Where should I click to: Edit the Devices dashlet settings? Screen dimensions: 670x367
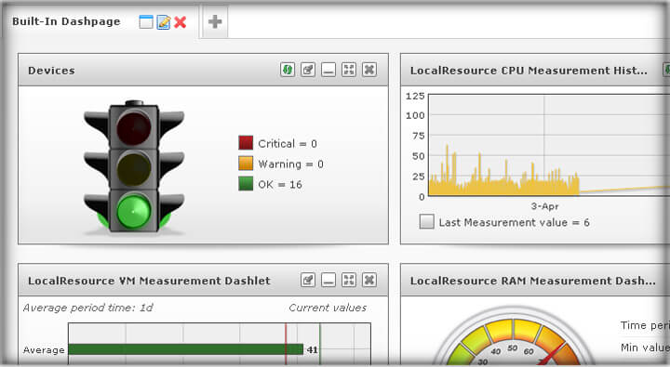coord(308,70)
